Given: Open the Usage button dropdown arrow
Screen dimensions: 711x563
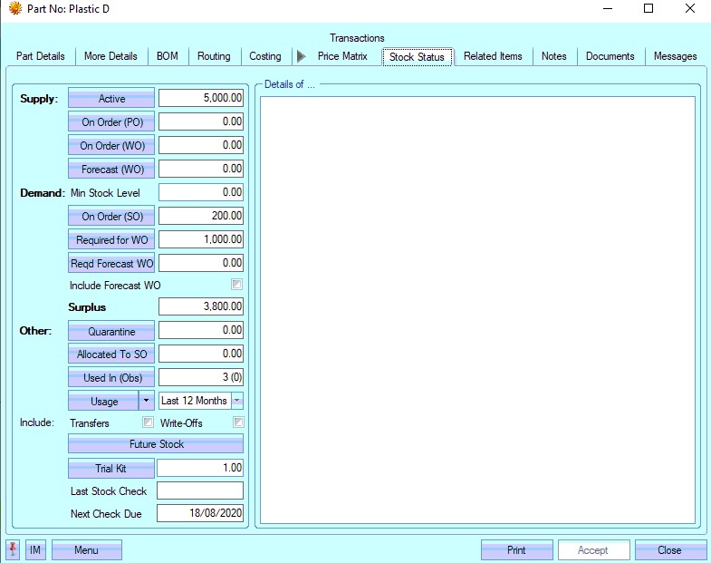Looking at the screenshot, I should pyautogui.click(x=146, y=401).
